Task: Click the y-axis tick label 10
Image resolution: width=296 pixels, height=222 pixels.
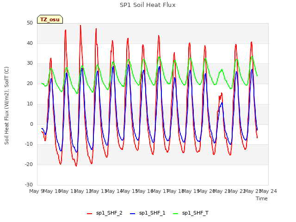Action: pos(30,104)
